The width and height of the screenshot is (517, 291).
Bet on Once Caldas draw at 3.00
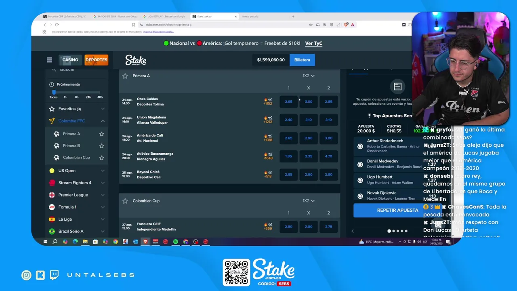pos(309,101)
